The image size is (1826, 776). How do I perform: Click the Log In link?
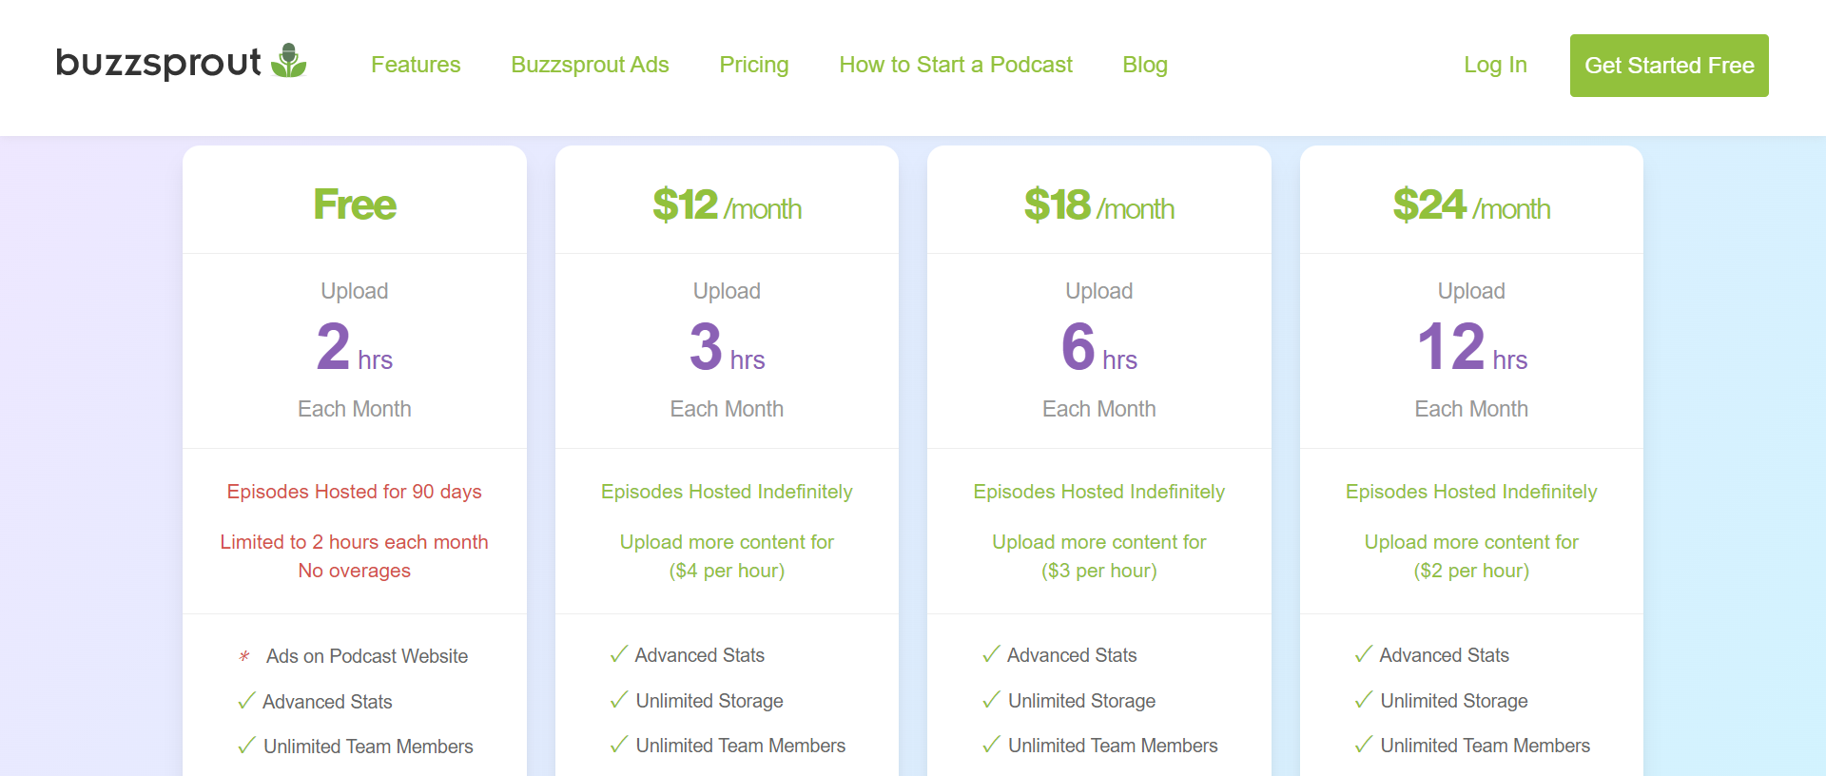point(1495,65)
